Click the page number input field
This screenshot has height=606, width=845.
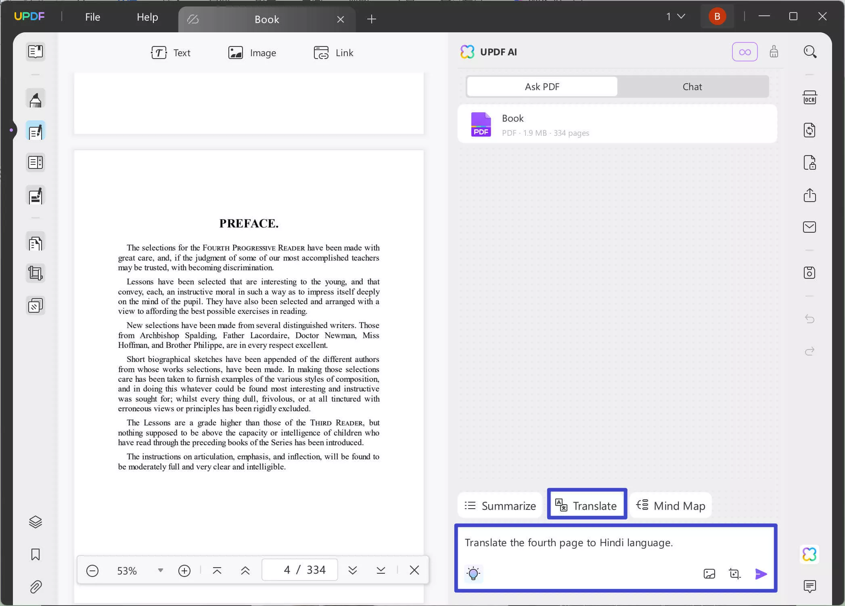pyautogui.click(x=299, y=570)
